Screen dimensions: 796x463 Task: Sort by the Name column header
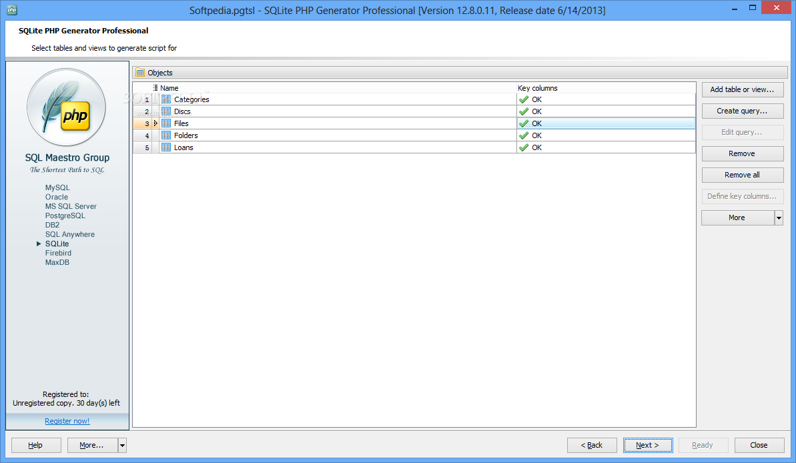pos(338,88)
